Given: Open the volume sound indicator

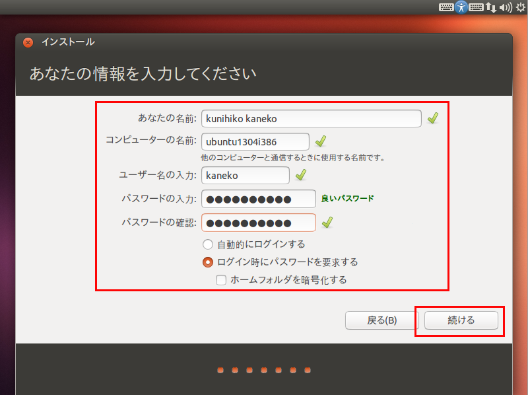Looking at the screenshot, I should (506, 7).
